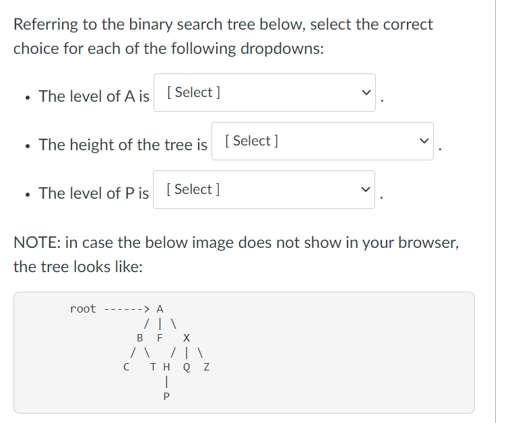Click leaf node Z in the tree
The image size is (520, 423).
[206, 367]
